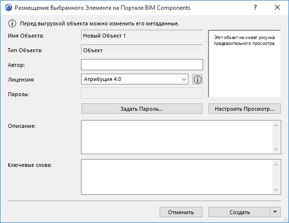The image size is (289, 223).
Task: Click the resize grip in dialog corner
Action: [286, 220]
